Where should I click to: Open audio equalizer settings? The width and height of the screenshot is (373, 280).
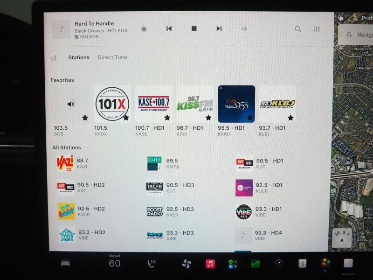(x=317, y=29)
